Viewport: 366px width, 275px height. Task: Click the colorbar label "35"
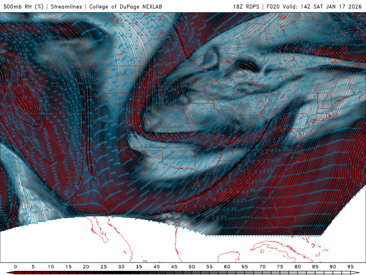[139, 267]
